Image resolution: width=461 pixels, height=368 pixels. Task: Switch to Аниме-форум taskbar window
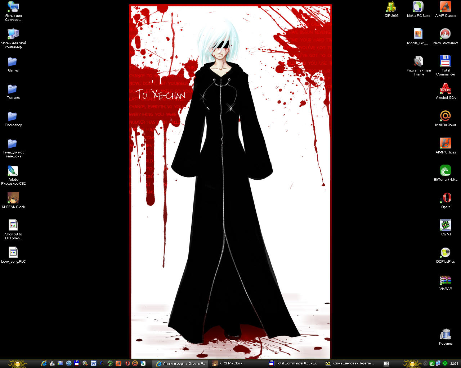click(181, 364)
